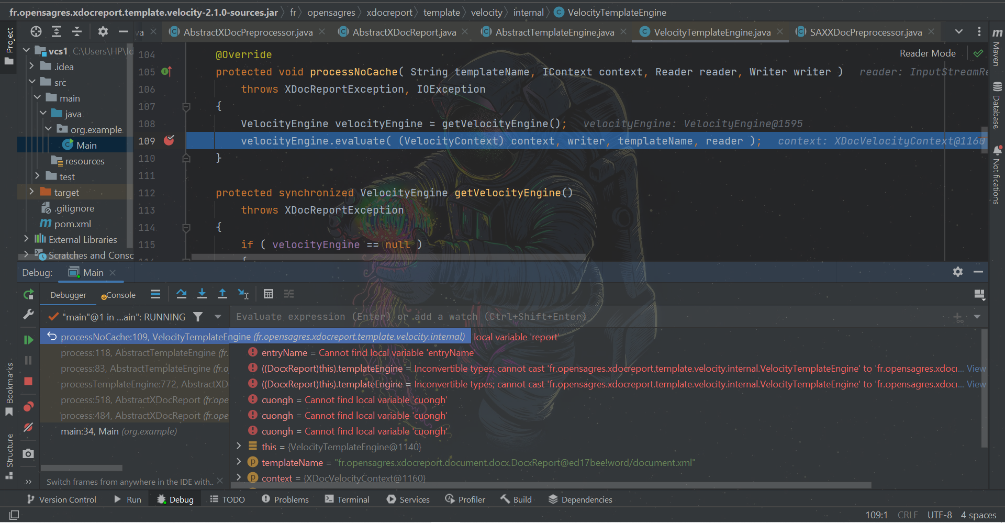Expand the .idea folder
The height and width of the screenshot is (523, 1005).
[x=32, y=66]
